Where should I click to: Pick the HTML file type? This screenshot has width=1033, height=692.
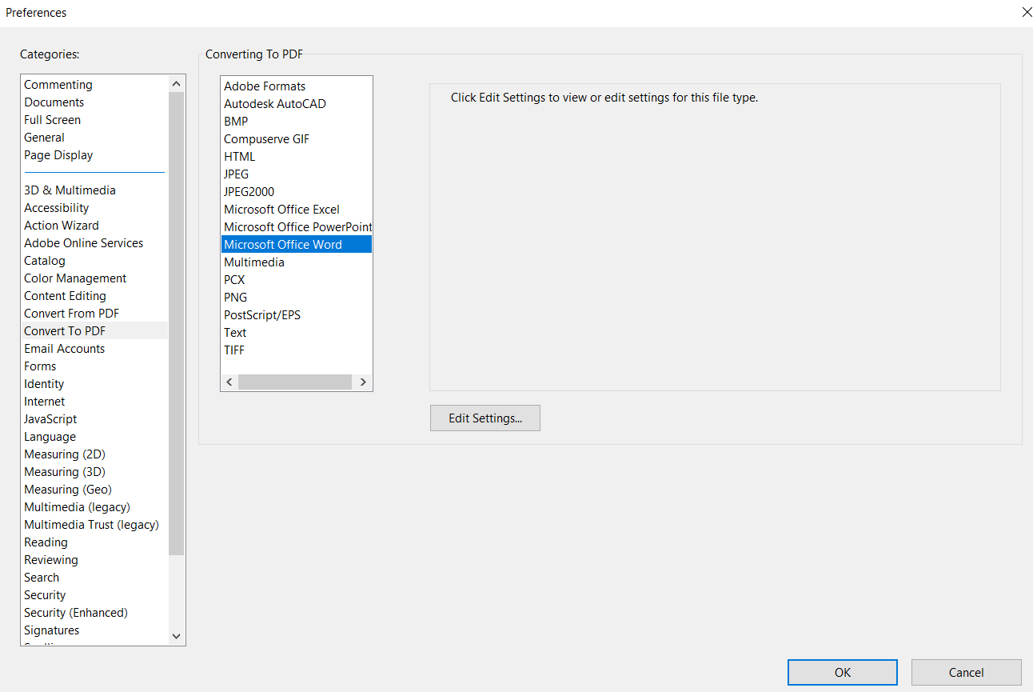[x=239, y=156]
